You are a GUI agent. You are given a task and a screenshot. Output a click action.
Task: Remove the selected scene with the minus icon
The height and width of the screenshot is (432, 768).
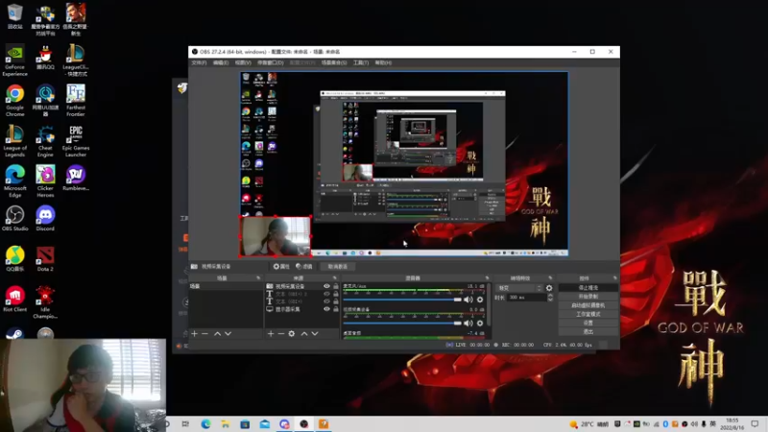pyautogui.click(x=204, y=333)
